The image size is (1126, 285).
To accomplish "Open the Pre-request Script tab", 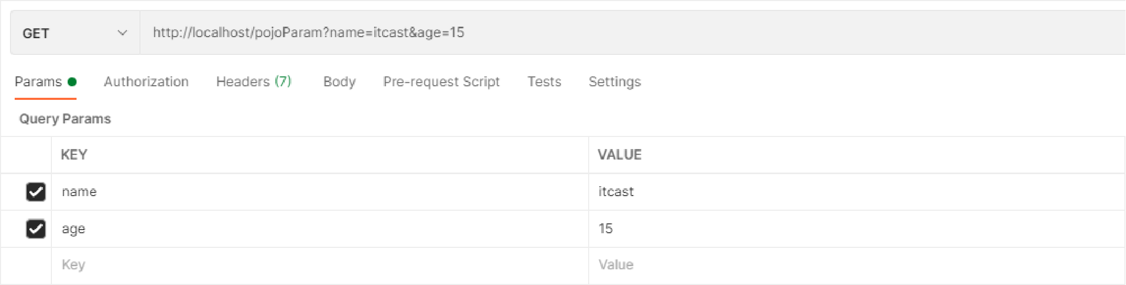I will pos(441,82).
